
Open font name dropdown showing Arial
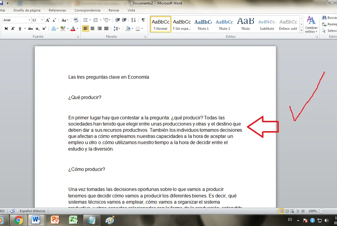[30, 20]
